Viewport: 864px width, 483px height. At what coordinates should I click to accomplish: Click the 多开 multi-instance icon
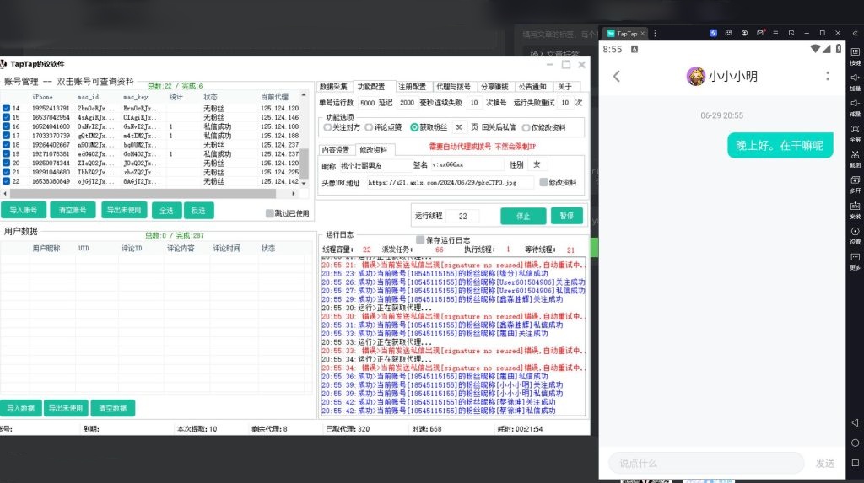[x=855, y=180]
